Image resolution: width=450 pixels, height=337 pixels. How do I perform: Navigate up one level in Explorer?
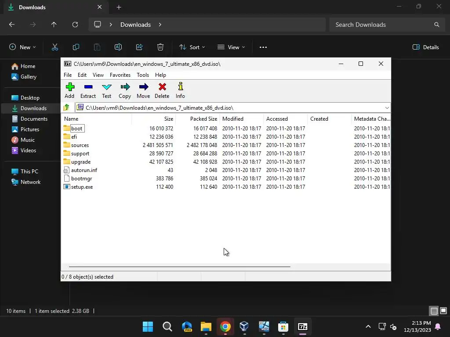click(x=54, y=25)
